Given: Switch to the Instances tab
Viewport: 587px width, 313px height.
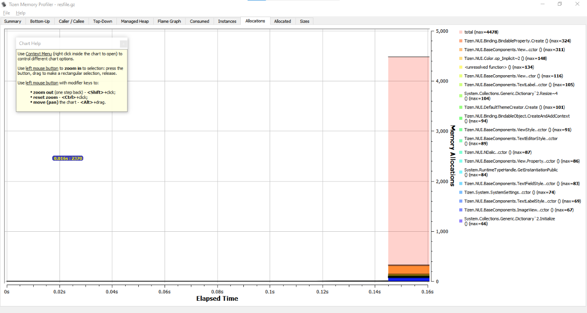Looking at the screenshot, I should (227, 21).
